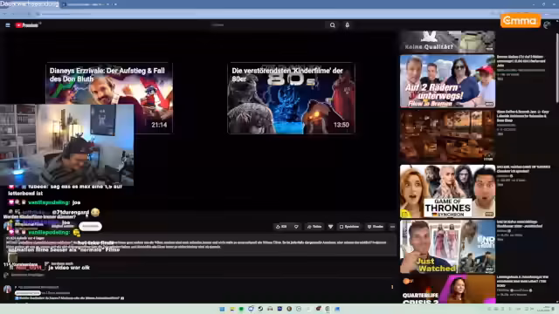
Task: Click the search magnifier button
Action: pos(332,25)
